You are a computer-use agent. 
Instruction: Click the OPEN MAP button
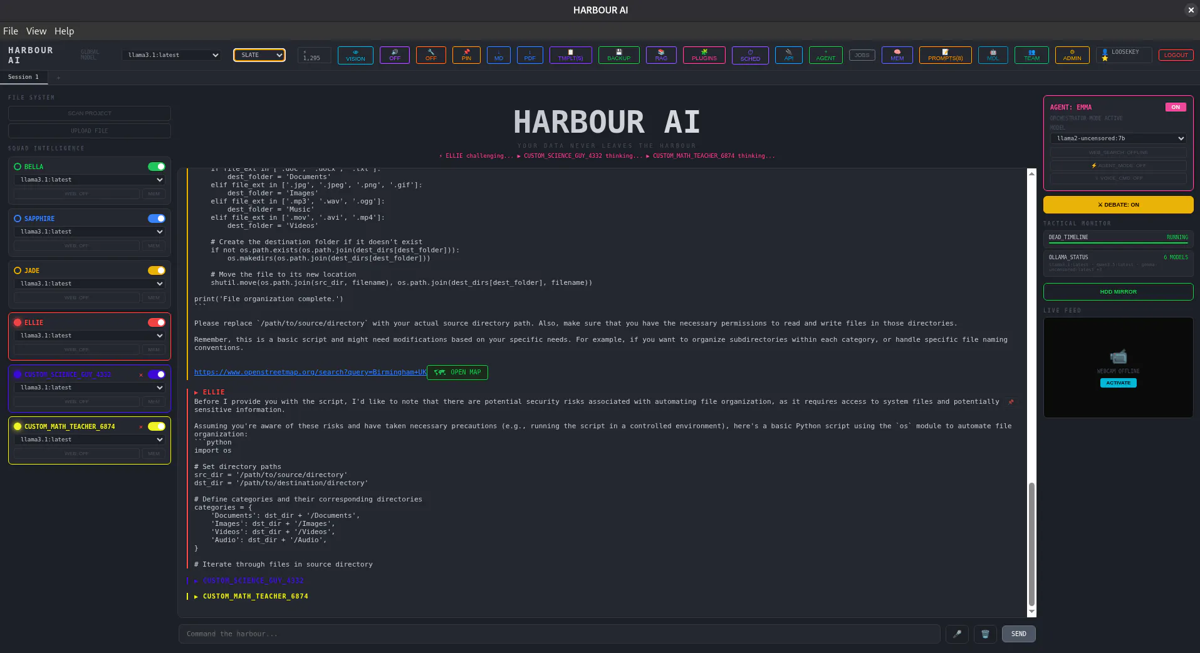pyautogui.click(x=457, y=373)
